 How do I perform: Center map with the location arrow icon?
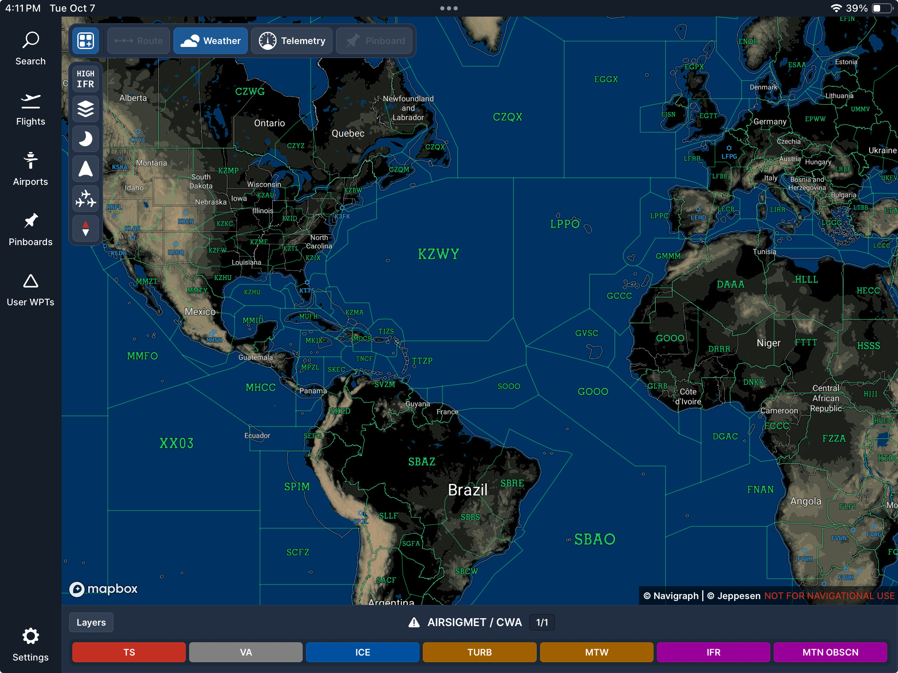pyautogui.click(x=86, y=169)
